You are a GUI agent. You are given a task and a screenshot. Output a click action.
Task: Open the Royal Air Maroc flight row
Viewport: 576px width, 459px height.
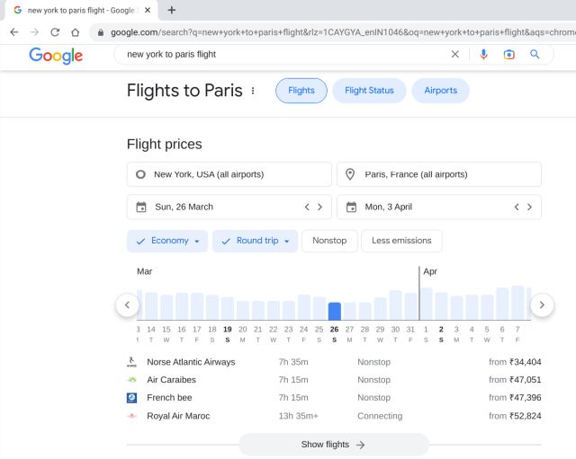point(334,416)
